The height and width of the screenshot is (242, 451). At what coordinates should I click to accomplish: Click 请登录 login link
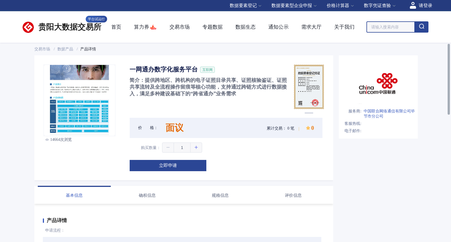click(425, 6)
